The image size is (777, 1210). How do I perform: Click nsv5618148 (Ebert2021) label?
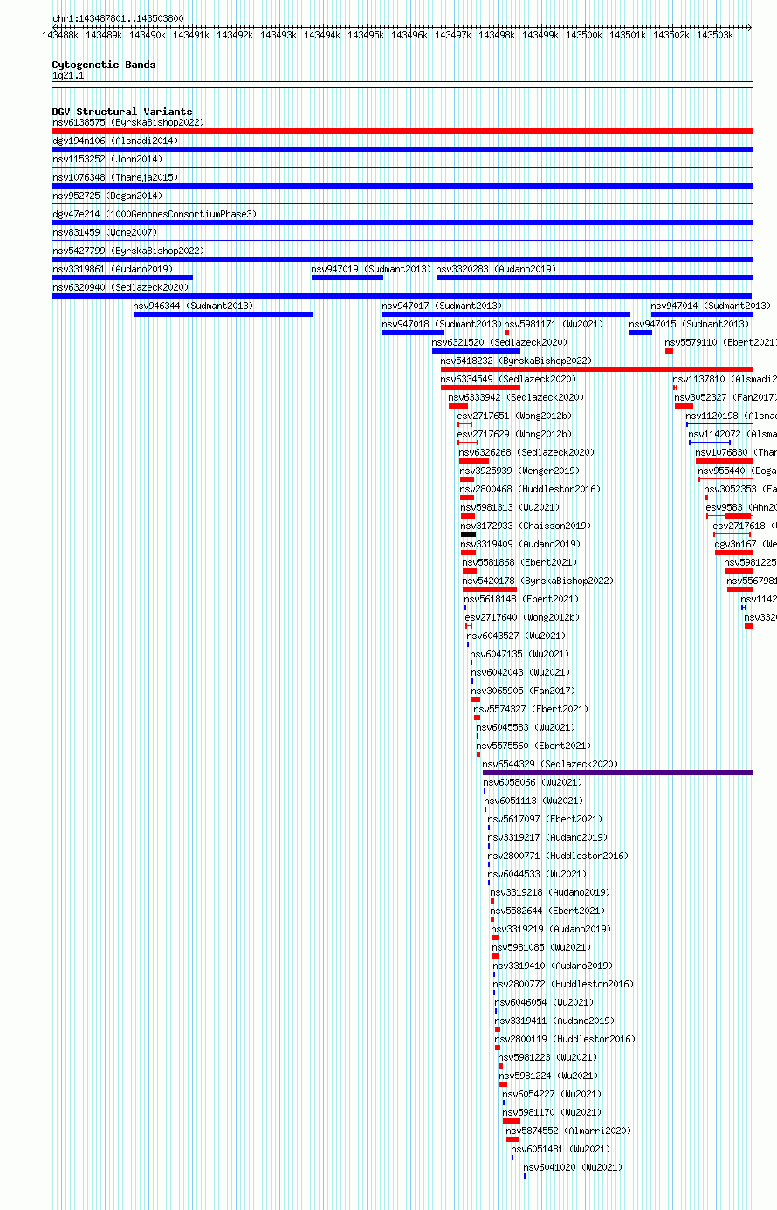521,599
